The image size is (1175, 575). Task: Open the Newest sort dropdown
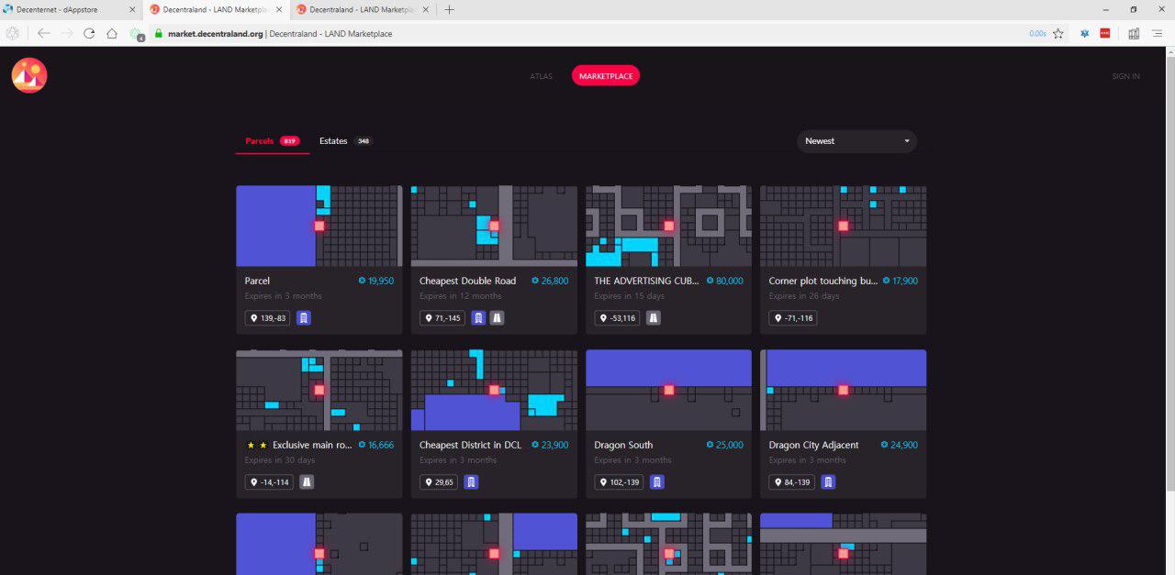[856, 141]
